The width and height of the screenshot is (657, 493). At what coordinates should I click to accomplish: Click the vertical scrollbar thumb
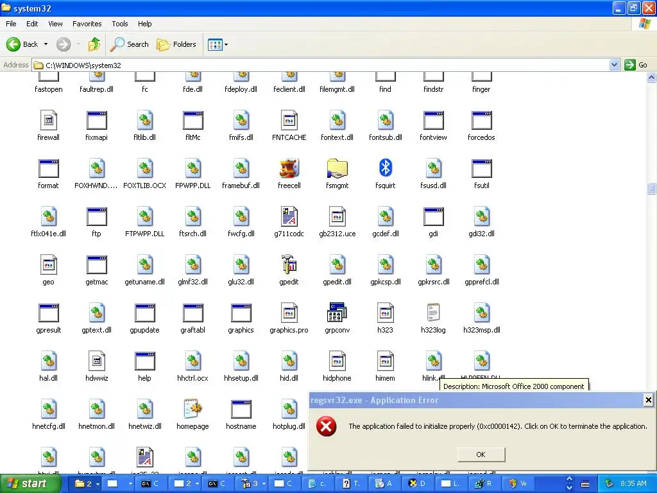click(x=652, y=188)
